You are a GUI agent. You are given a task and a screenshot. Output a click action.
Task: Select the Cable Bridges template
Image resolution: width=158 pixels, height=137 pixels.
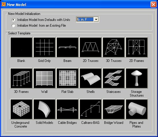coord(67,109)
